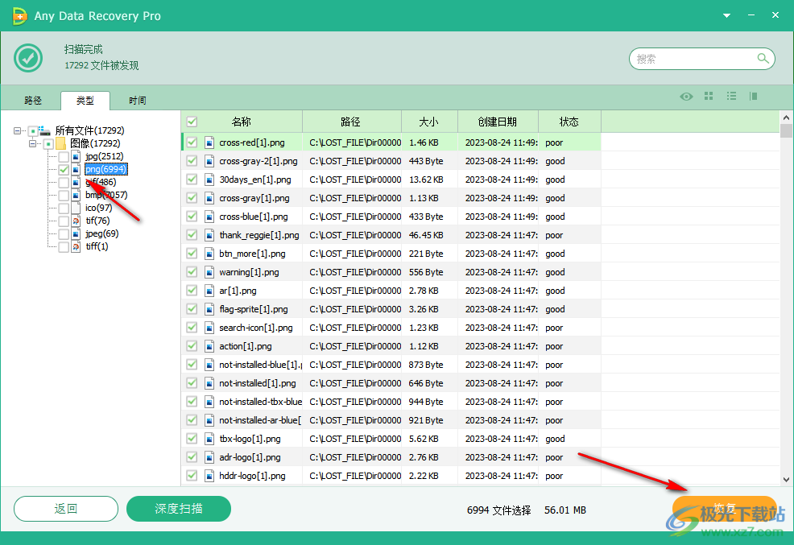Image resolution: width=794 pixels, height=545 pixels.
Task: Click file icon of thank_reggie[1].png
Action: click(x=209, y=235)
